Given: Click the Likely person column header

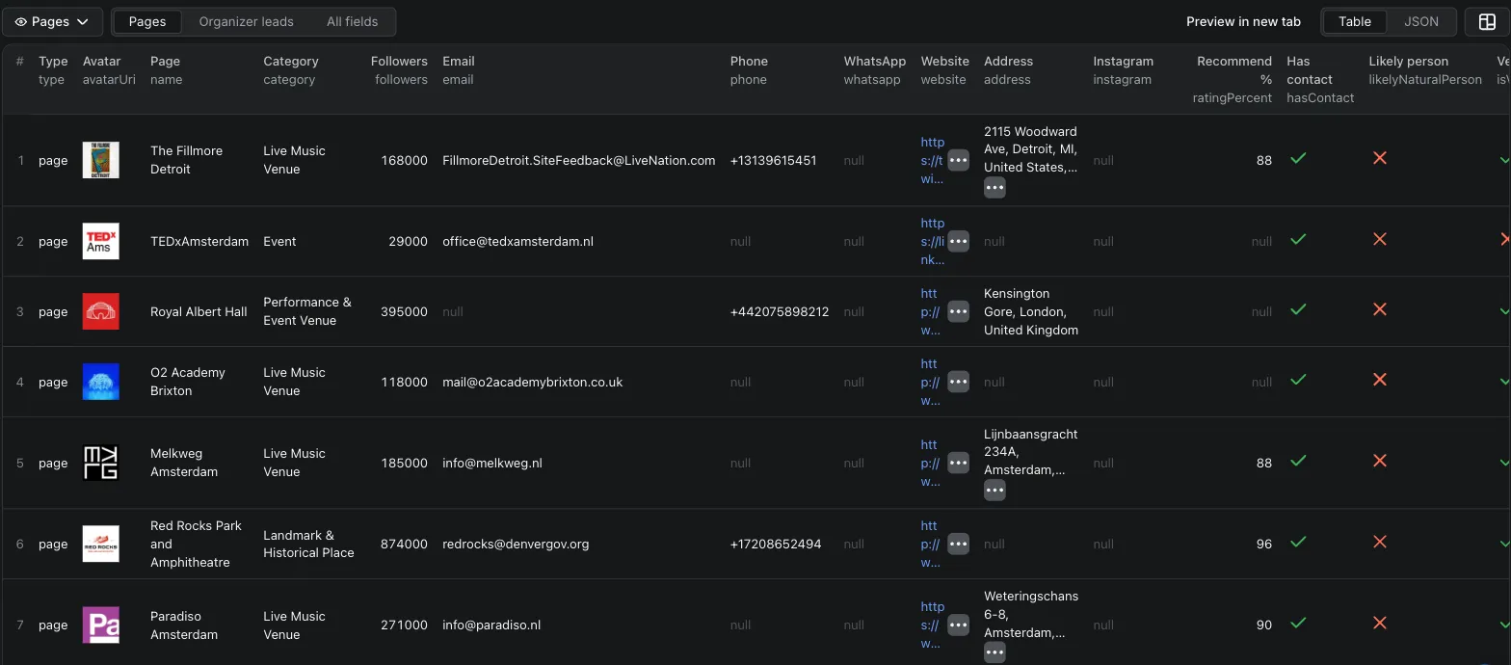Looking at the screenshot, I should 1425,70.
